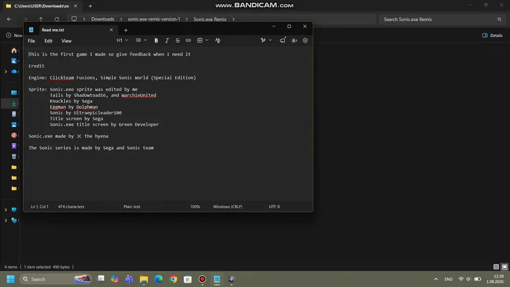Launch Google Chrome from the taskbar
Image resolution: width=510 pixels, height=287 pixels.
(x=173, y=279)
